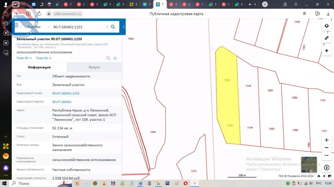Open Photoshop from the taskbar
The width and height of the screenshot is (334, 187).
[x=167, y=183]
